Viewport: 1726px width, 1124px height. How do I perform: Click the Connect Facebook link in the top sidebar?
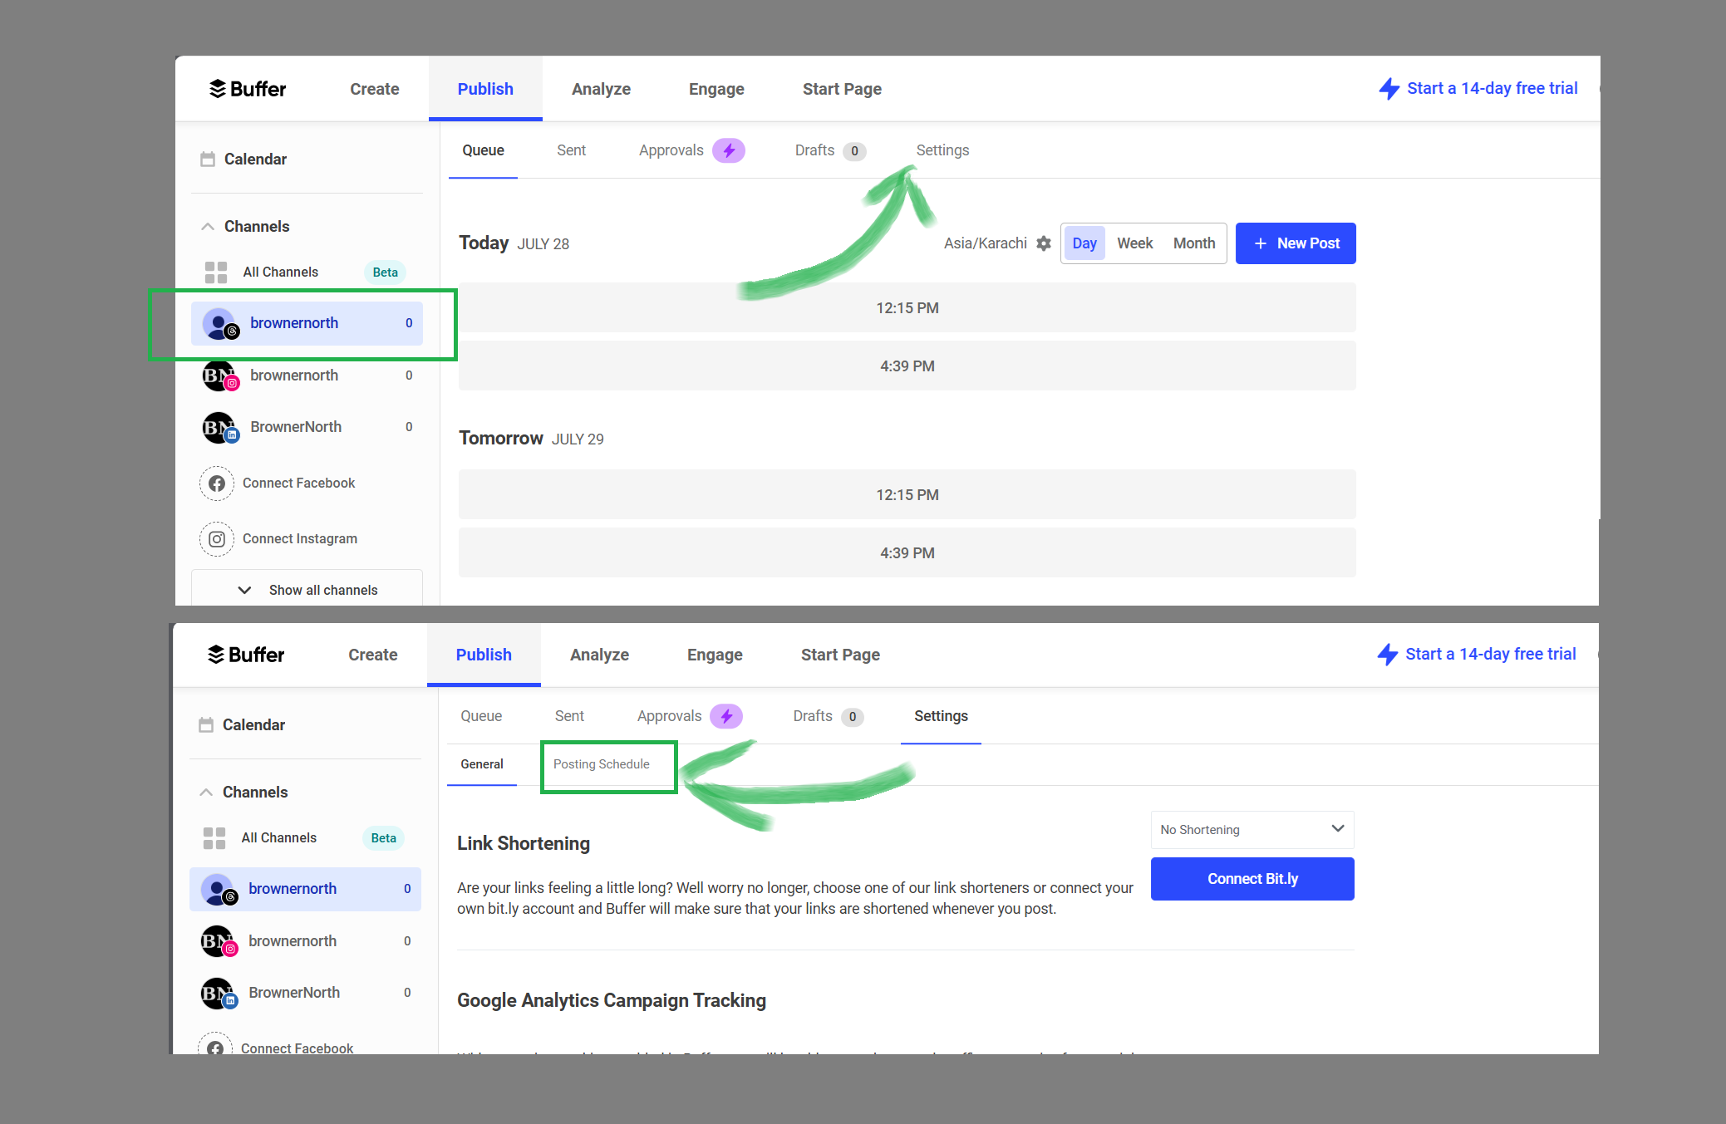(x=298, y=483)
